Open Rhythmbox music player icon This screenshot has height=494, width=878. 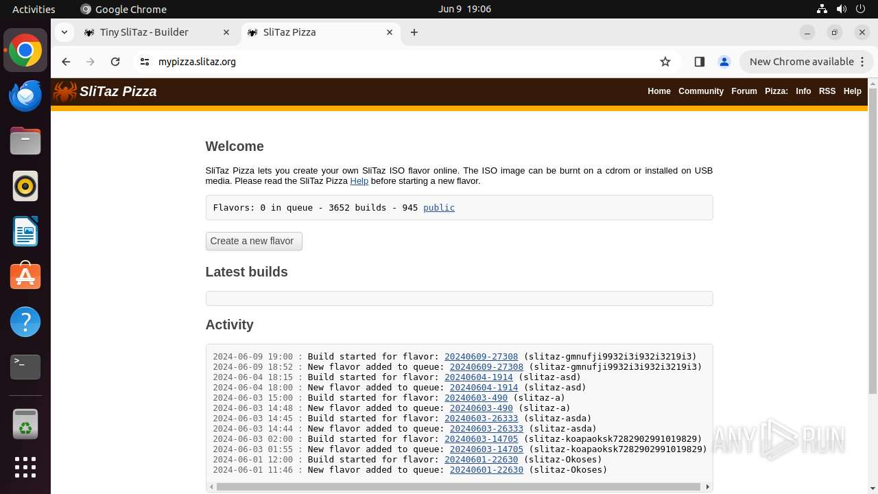(25, 187)
